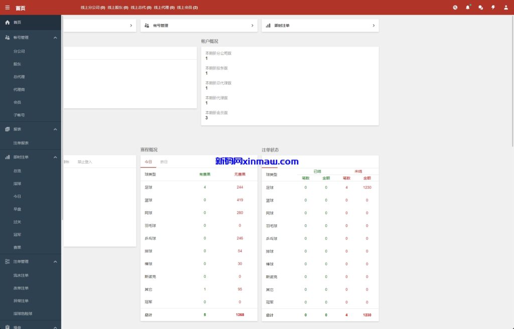The image size is (514, 329).
Task: Collapse the 帐号管理 sidebar section
Action: coord(55,38)
